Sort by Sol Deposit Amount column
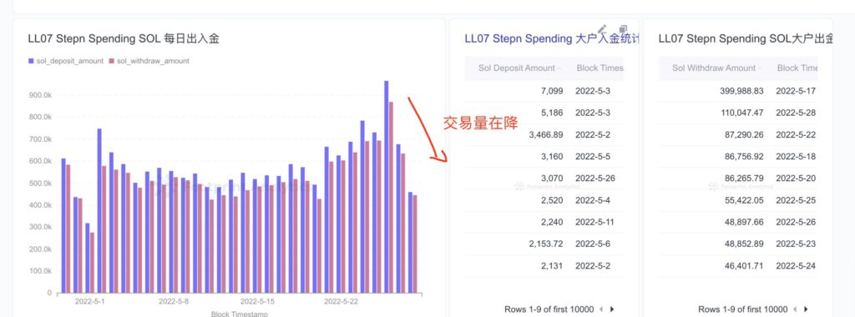 click(x=516, y=68)
